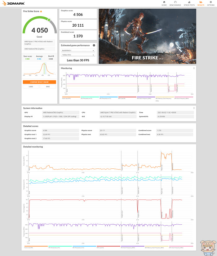The height and width of the screenshot is (256, 217).
Task: Expand the Battlefield V game dropdown
Action: click(78, 51)
